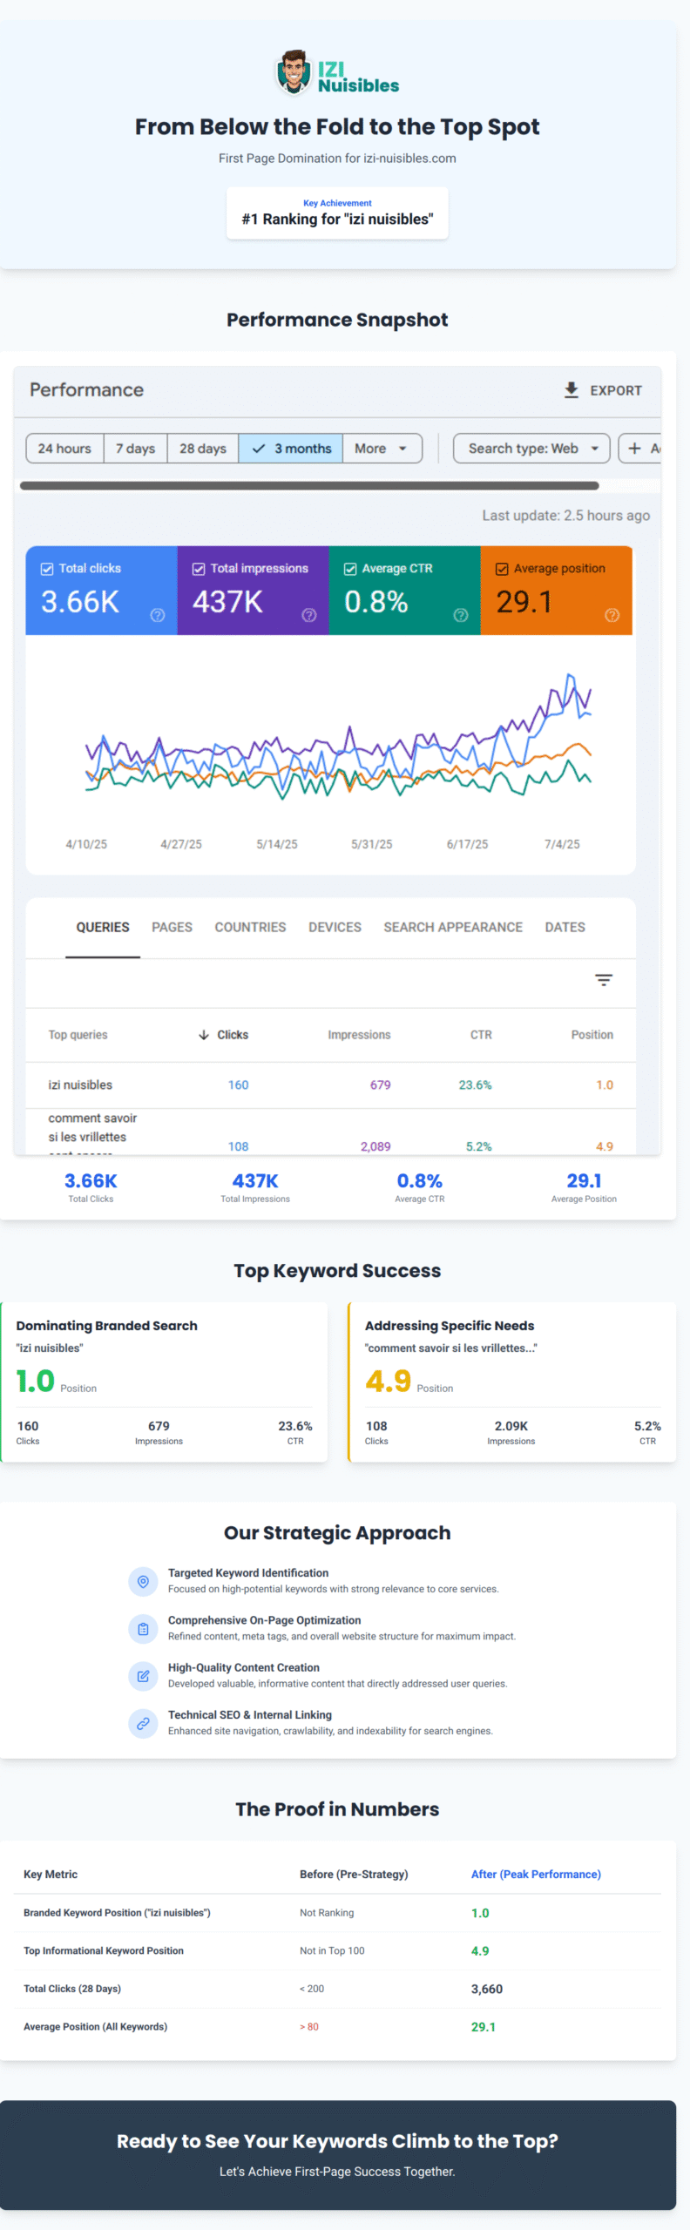Image resolution: width=690 pixels, height=2230 pixels.
Task: Switch to the DATES tab
Action: (x=565, y=928)
